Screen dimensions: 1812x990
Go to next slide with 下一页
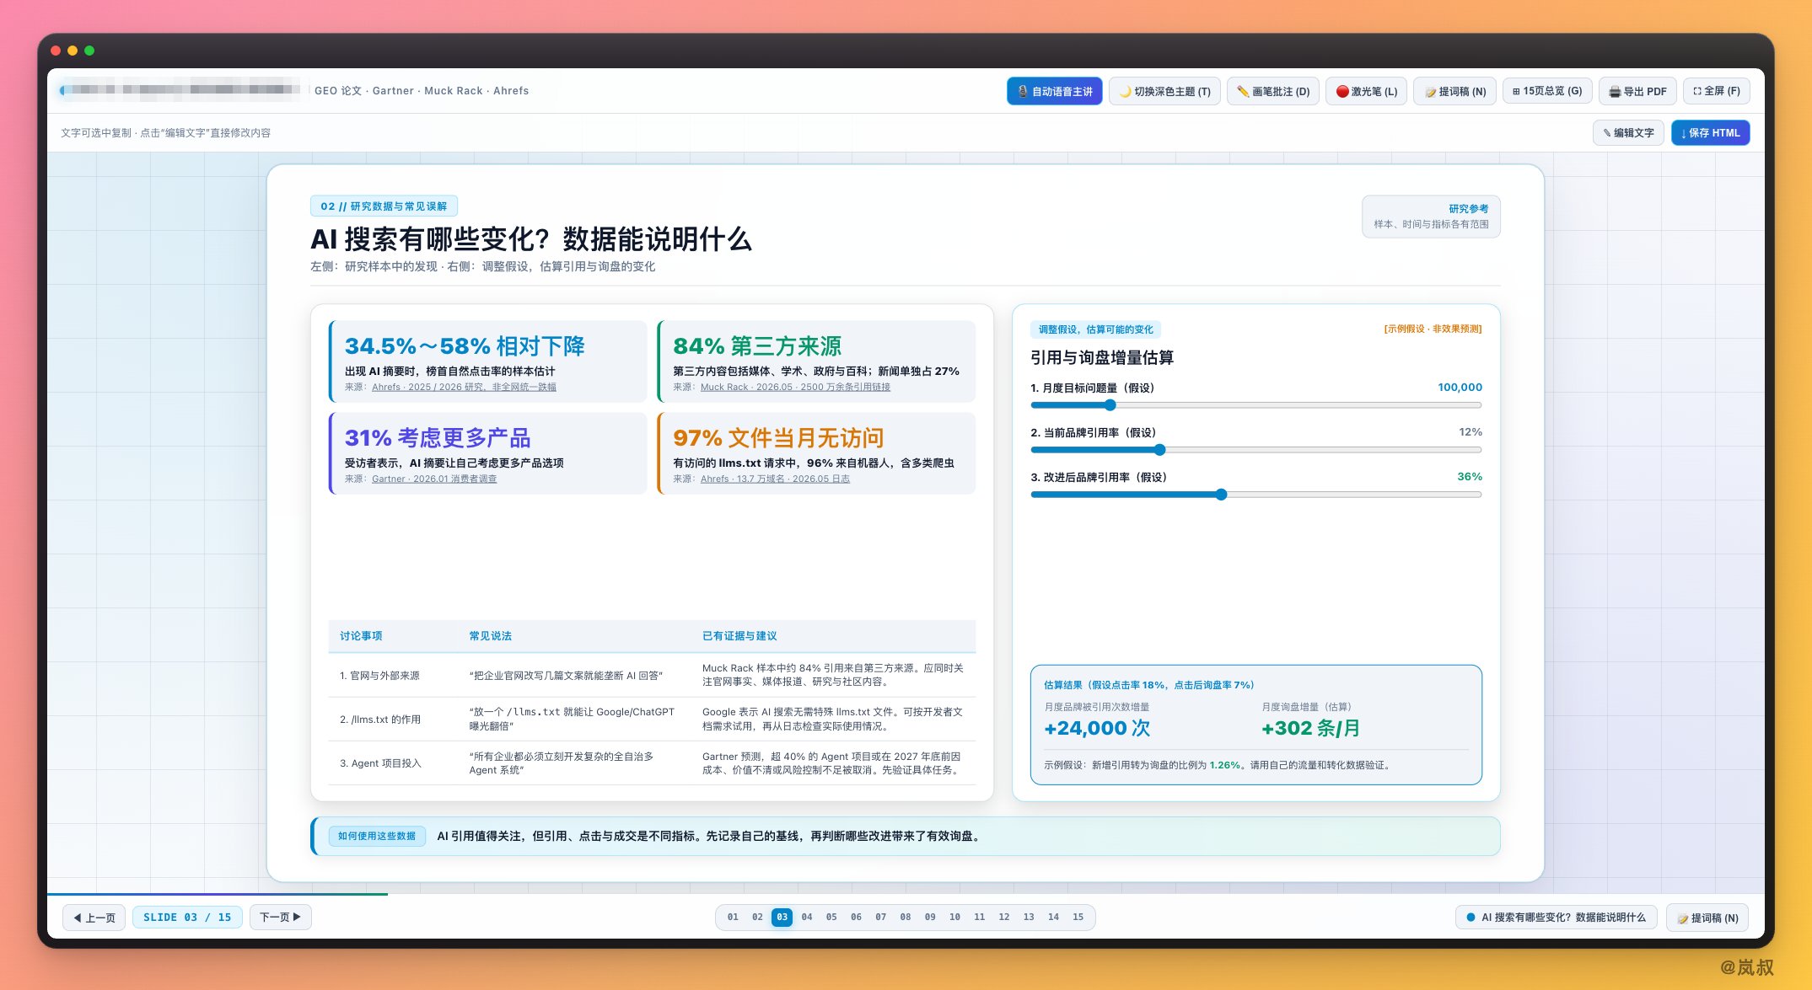pos(280,917)
